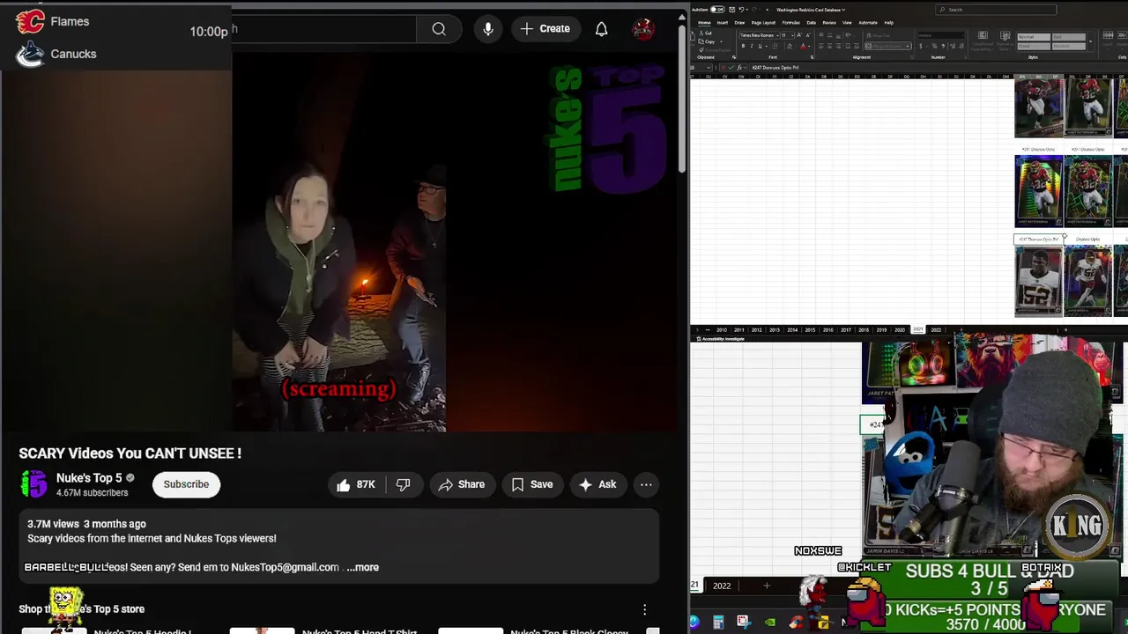Switch to the 2022 sheet tab at top
The width and height of the screenshot is (1128, 634).
936,329
